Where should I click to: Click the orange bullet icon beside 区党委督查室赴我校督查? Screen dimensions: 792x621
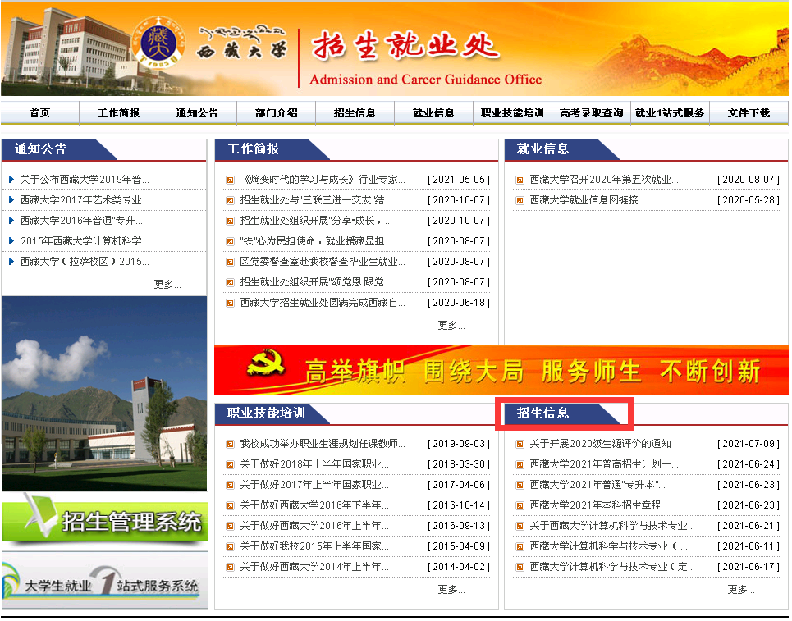pyautogui.click(x=230, y=262)
